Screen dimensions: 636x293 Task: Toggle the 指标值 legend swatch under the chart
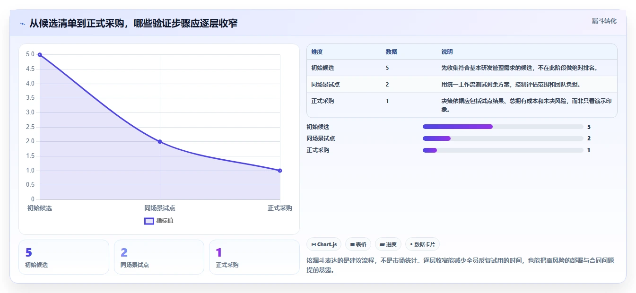click(149, 221)
